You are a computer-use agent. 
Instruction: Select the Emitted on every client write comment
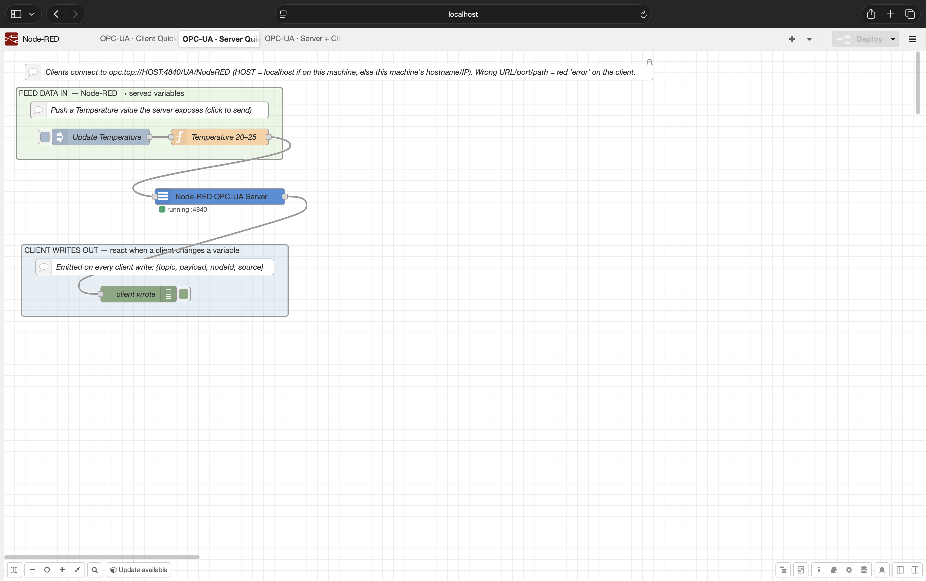(155, 267)
